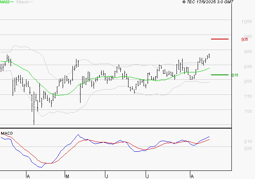The image size is (255, 179).
Task: Select the MACD indicator panel label
Action: (7, 133)
